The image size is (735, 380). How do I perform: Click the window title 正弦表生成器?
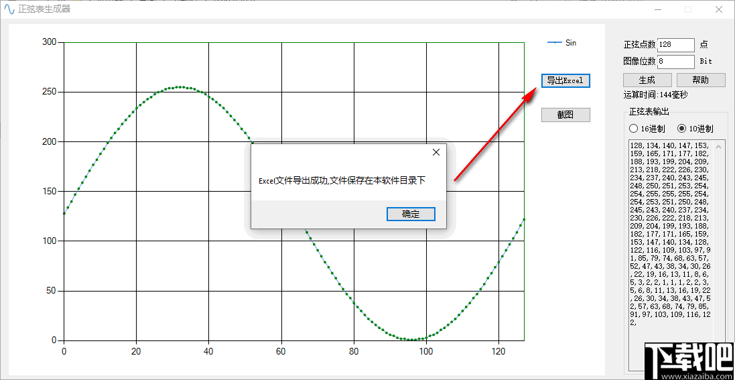[44, 9]
